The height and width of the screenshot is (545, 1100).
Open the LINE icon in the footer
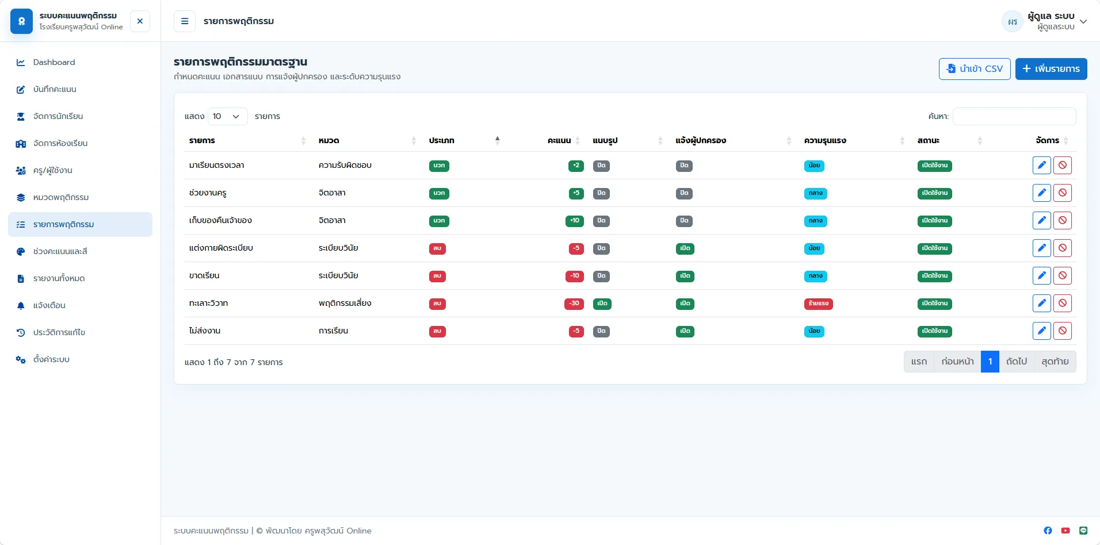tap(1083, 531)
